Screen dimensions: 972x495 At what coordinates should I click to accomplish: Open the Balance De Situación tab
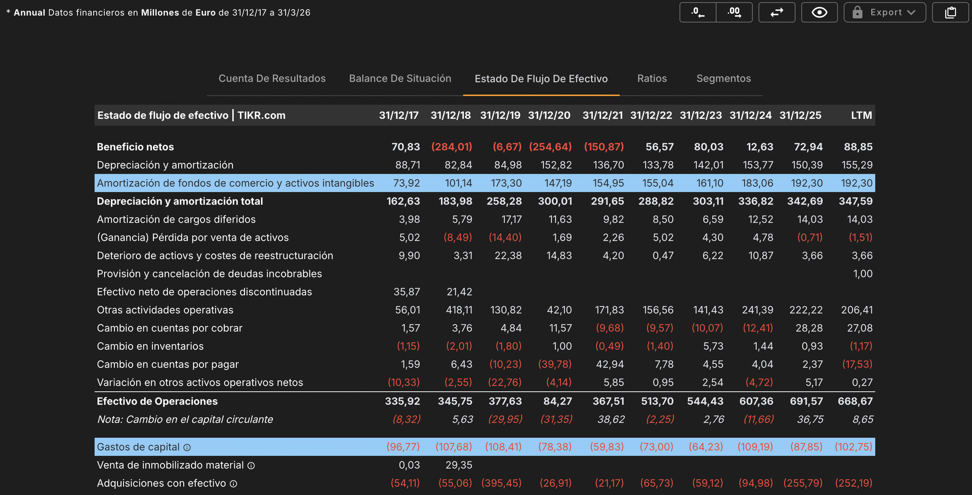400,78
